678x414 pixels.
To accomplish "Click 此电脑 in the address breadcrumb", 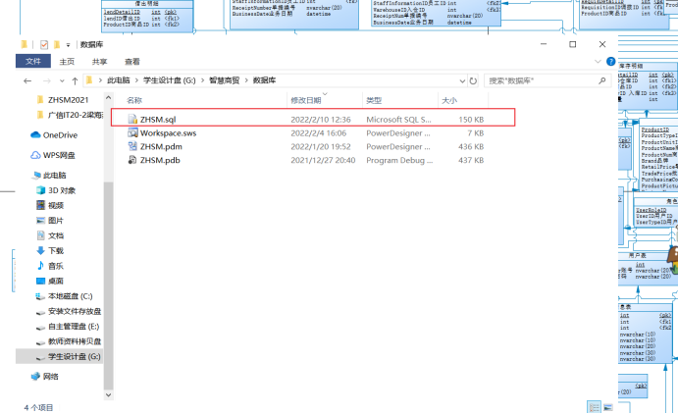I will coord(119,80).
